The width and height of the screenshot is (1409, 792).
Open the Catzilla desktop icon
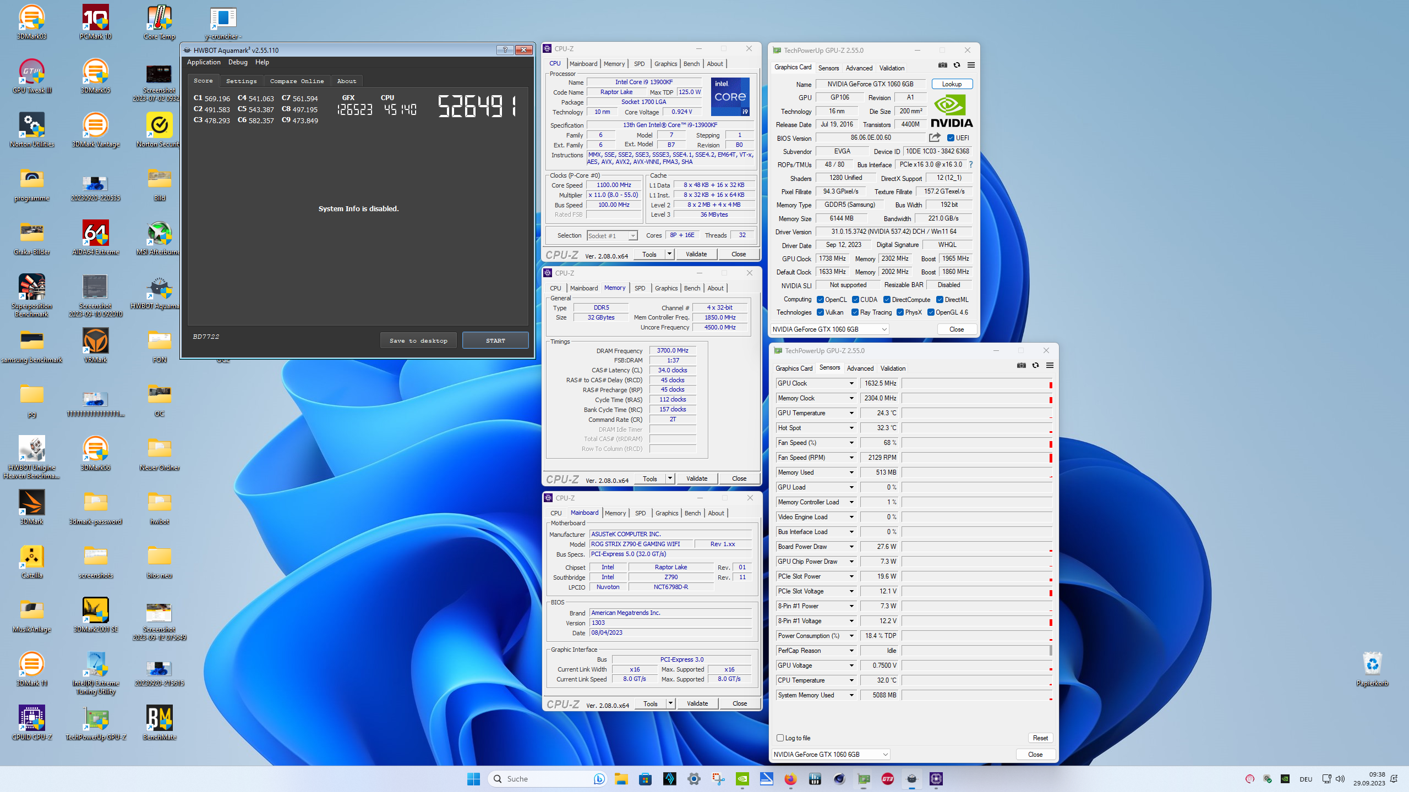pyautogui.click(x=32, y=561)
